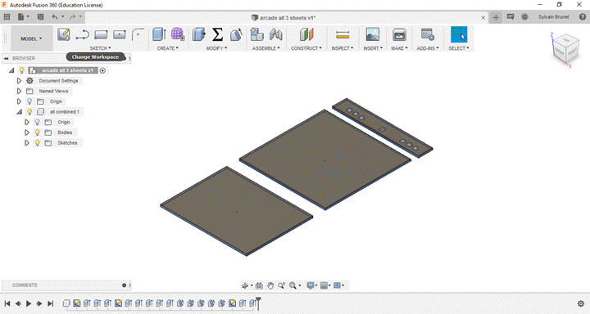The image size is (590, 314).
Task: Open timeline settings gear
Action: [x=581, y=303]
